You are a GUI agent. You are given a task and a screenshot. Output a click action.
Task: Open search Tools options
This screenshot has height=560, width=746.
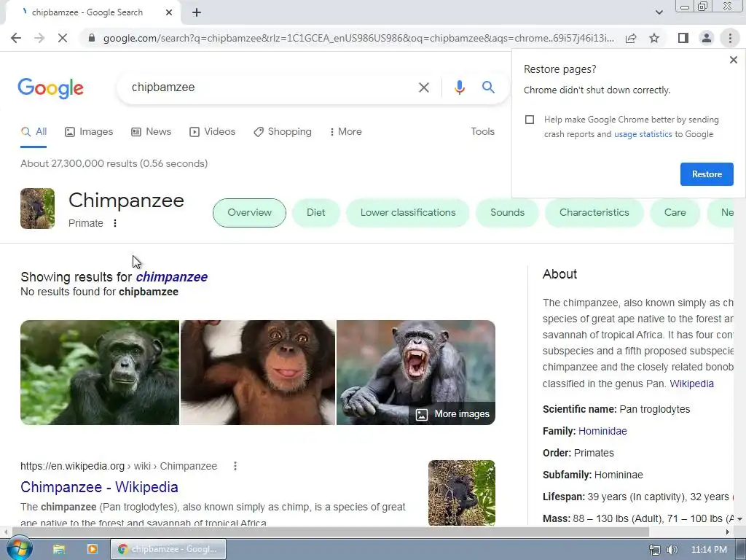[x=482, y=132]
